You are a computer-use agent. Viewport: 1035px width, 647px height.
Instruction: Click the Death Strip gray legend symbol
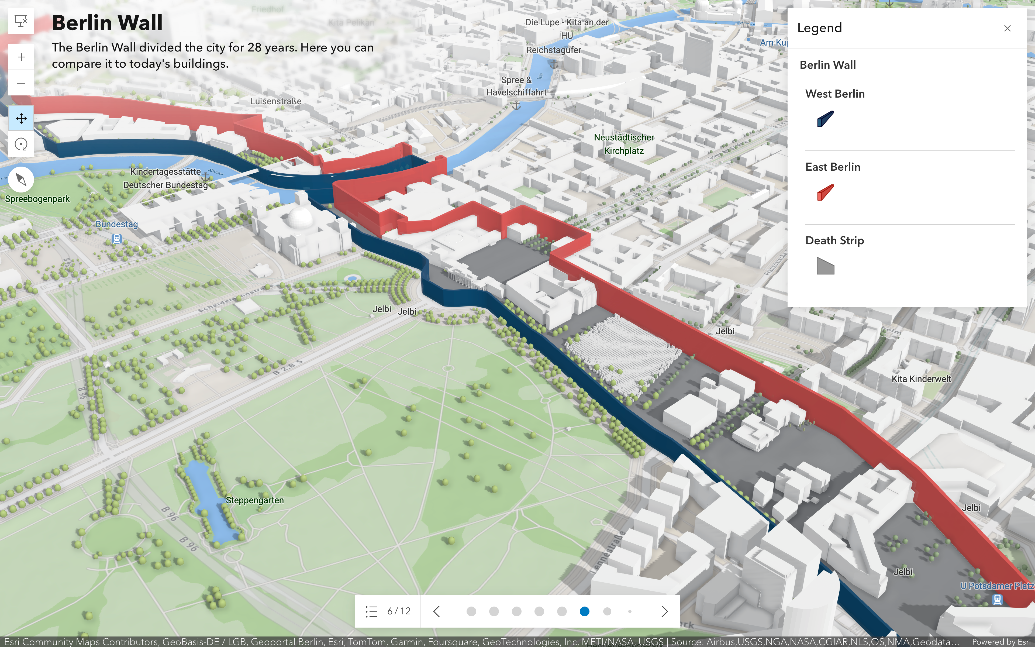pos(825,266)
